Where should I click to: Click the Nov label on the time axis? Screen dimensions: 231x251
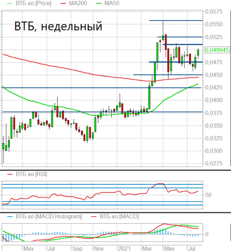pyautogui.click(x=99, y=248)
